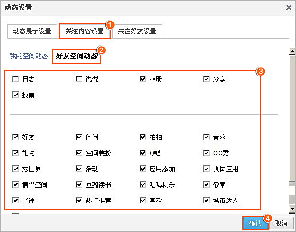Viewport: 296px width, 232px height.
Task: Click the scrollbar down arrow
Action: [292, 209]
